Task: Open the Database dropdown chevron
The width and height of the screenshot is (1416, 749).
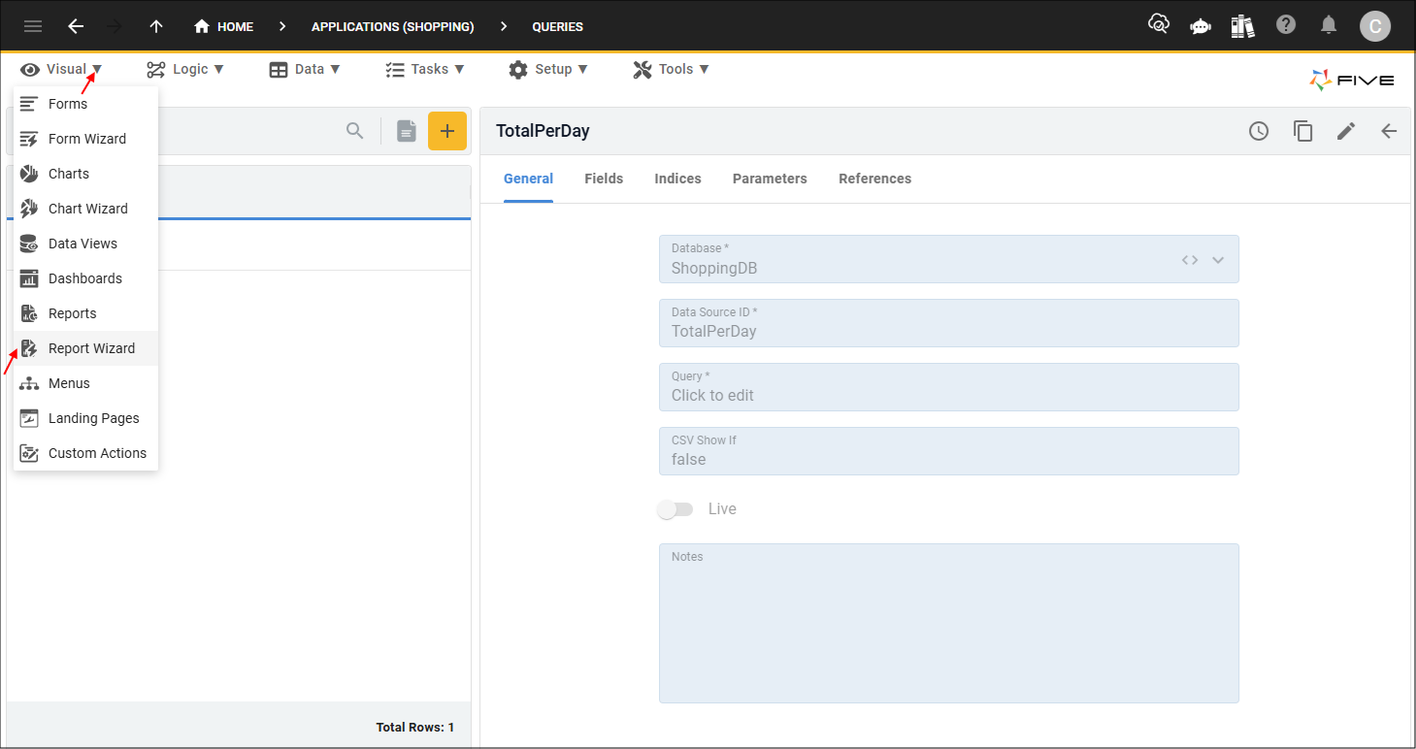Action: pyautogui.click(x=1218, y=260)
